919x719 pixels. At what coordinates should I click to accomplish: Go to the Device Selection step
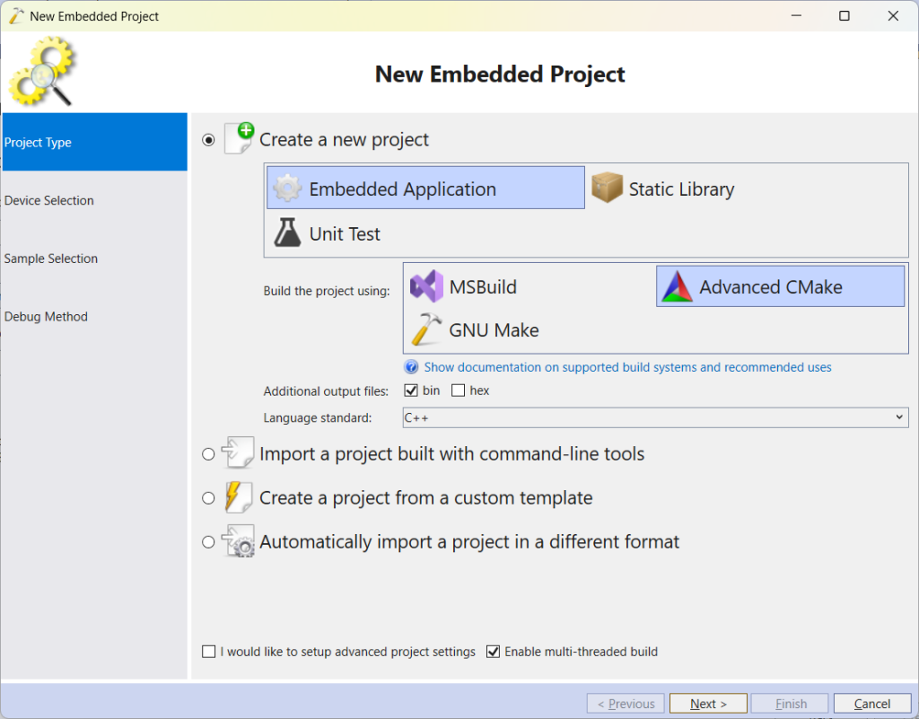click(49, 200)
